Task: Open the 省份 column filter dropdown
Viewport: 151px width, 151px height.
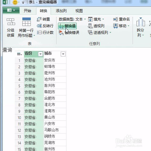Action: (x=40, y=54)
